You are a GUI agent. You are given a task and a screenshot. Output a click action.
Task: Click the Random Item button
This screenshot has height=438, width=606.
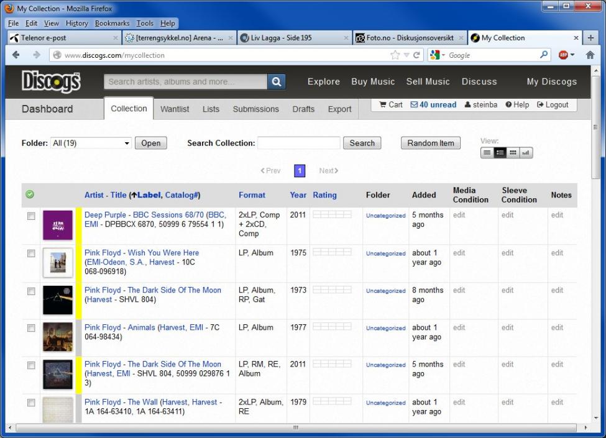pyautogui.click(x=431, y=143)
